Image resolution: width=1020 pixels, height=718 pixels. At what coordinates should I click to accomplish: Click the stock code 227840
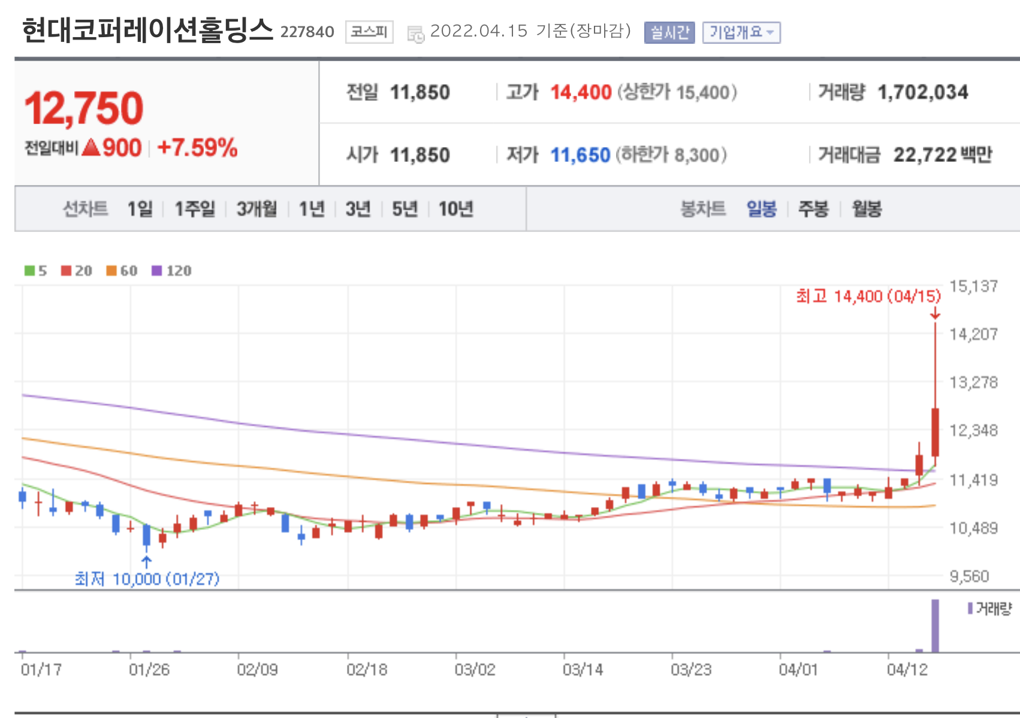point(307,32)
